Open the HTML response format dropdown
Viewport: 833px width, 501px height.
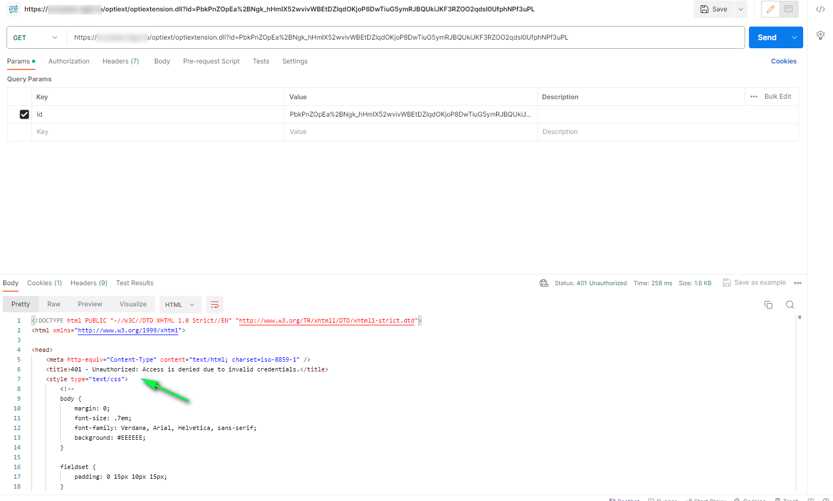(x=180, y=305)
